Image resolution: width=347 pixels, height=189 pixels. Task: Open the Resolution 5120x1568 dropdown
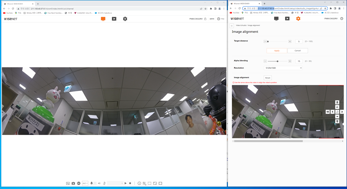pos(283,68)
